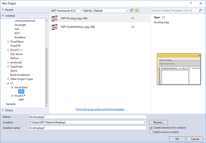Click the go online and find templates link

pyautogui.click(x=100, y=109)
